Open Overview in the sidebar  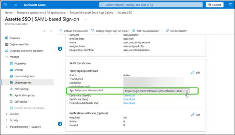click(x=15, y=38)
